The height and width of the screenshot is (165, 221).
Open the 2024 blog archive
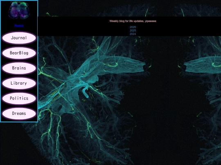[x=133, y=34]
